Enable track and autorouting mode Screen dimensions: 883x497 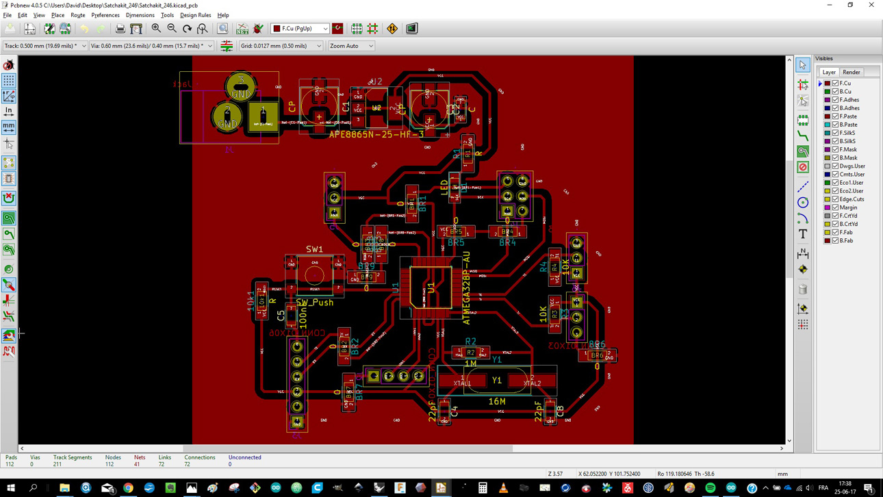point(372,29)
